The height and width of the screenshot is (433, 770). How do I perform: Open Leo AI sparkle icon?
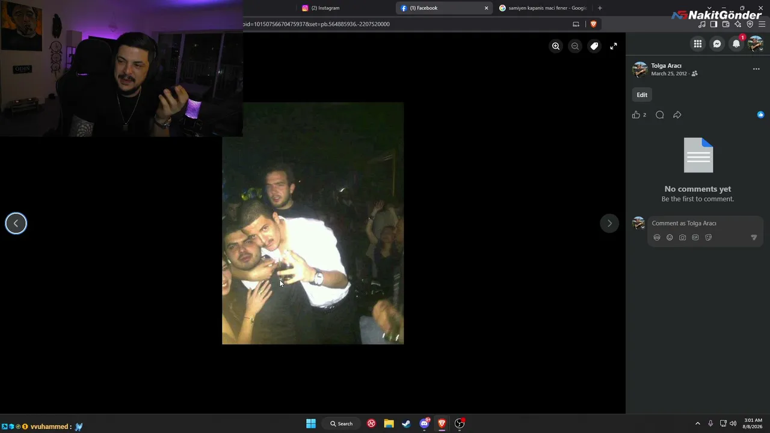pos(738,24)
